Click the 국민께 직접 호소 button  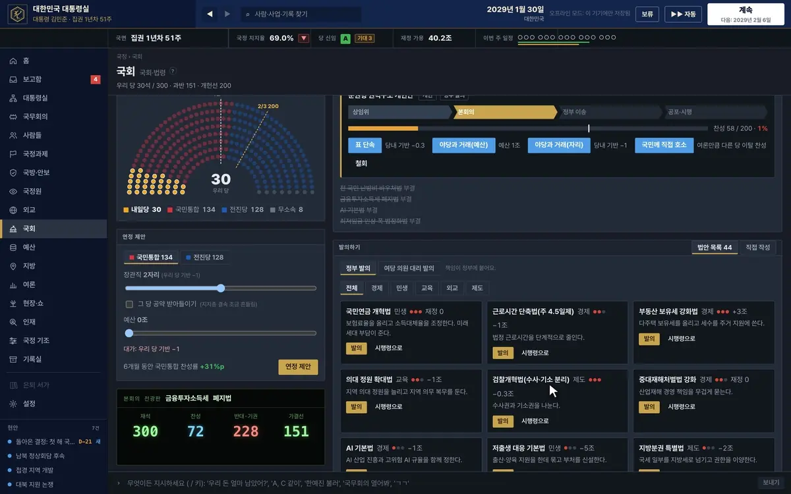[x=664, y=145]
